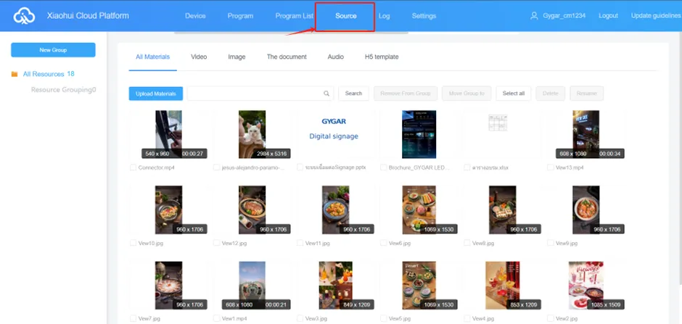The height and width of the screenshot is (324, 682).
Task: Switch to H5 template tab
Action: 382,57
